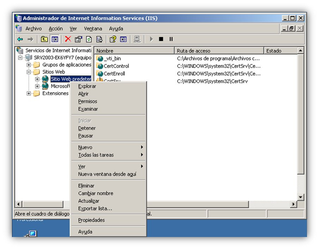
Task: Choose Eliminar from context menu
Action: click(x=108, y=186)
